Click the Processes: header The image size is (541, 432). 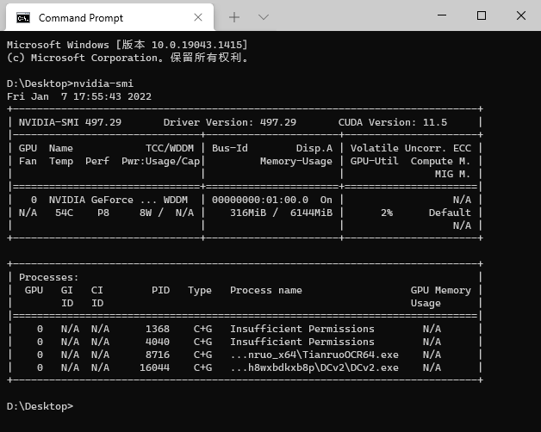(x=48, y=277)
